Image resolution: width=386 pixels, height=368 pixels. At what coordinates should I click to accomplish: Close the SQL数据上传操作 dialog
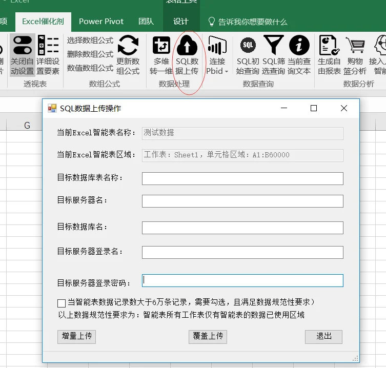pos(344,108)
